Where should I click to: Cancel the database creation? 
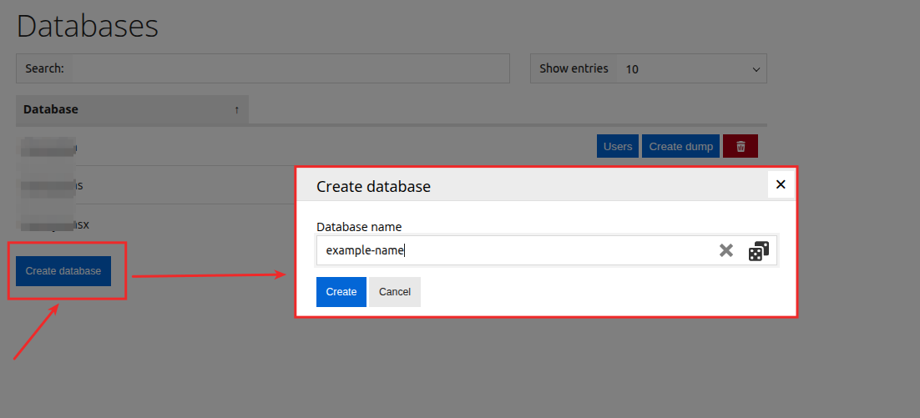coord(394,292)
